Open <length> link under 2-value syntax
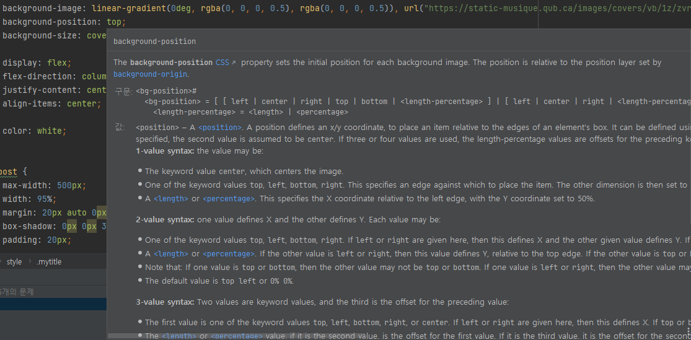691x340 pixels. pos(171,254)
